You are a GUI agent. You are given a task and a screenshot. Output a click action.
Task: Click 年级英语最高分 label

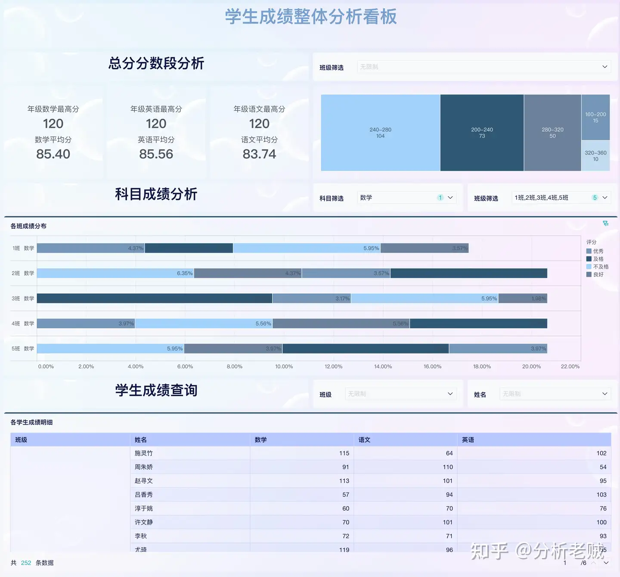point(156,109)
